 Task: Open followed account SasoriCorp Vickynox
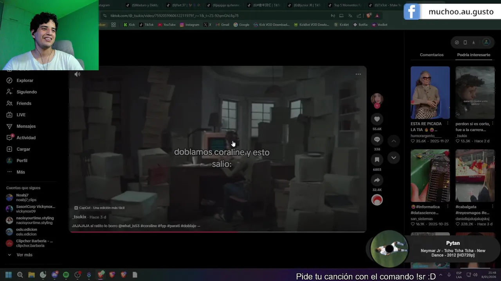point(31,209)
